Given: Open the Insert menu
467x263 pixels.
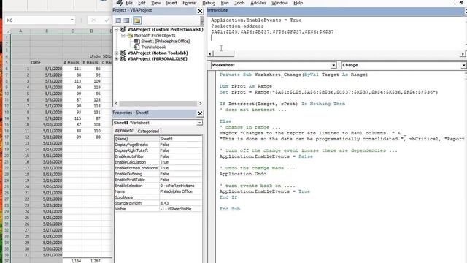Looking at the screenshot, I should 171,3.
